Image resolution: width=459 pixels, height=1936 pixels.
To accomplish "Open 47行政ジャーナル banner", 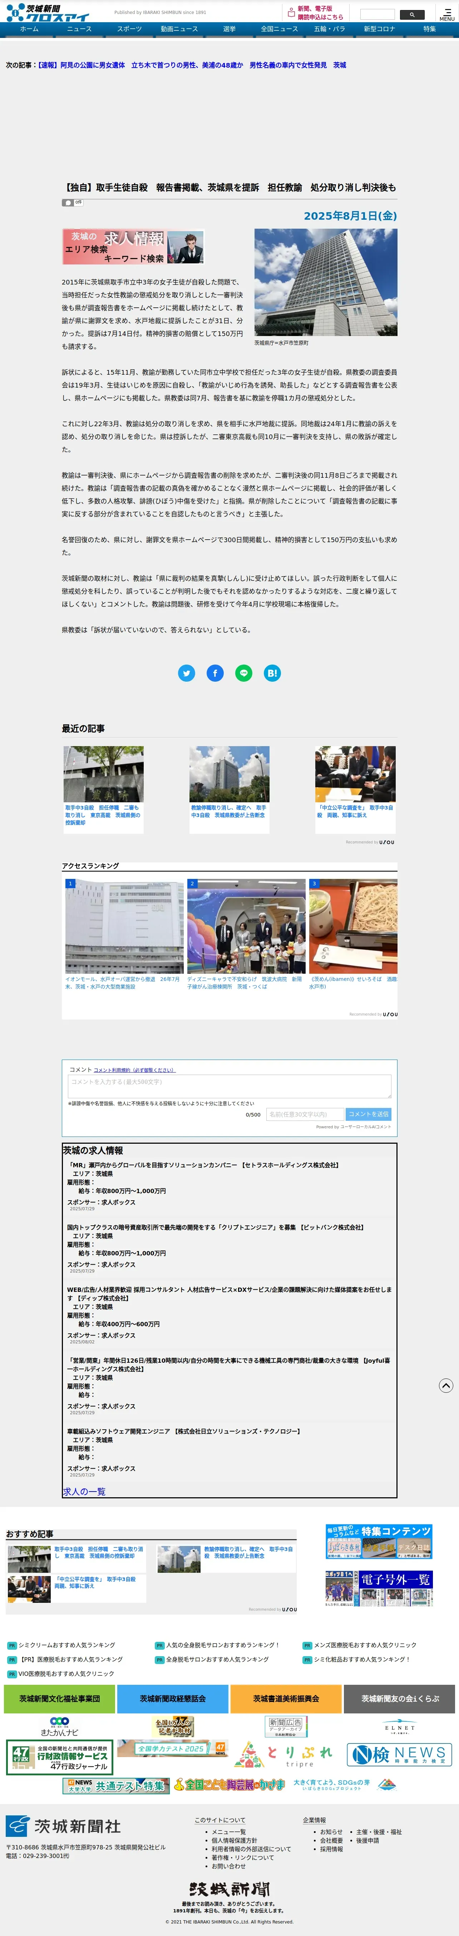I will coord(59,1756).
